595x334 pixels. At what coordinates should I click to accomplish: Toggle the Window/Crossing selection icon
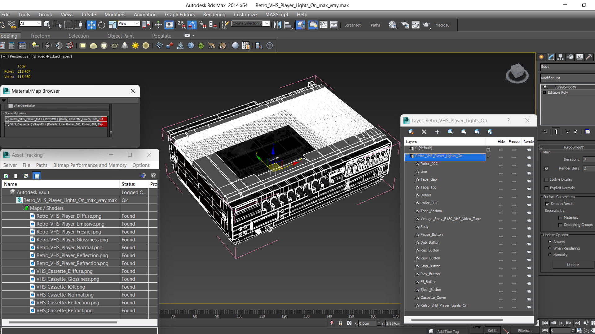[79, 25]
